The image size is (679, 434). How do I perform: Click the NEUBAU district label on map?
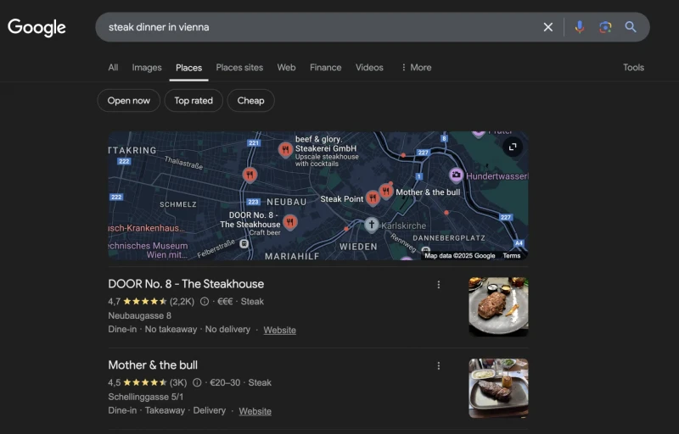pos(287,202)
